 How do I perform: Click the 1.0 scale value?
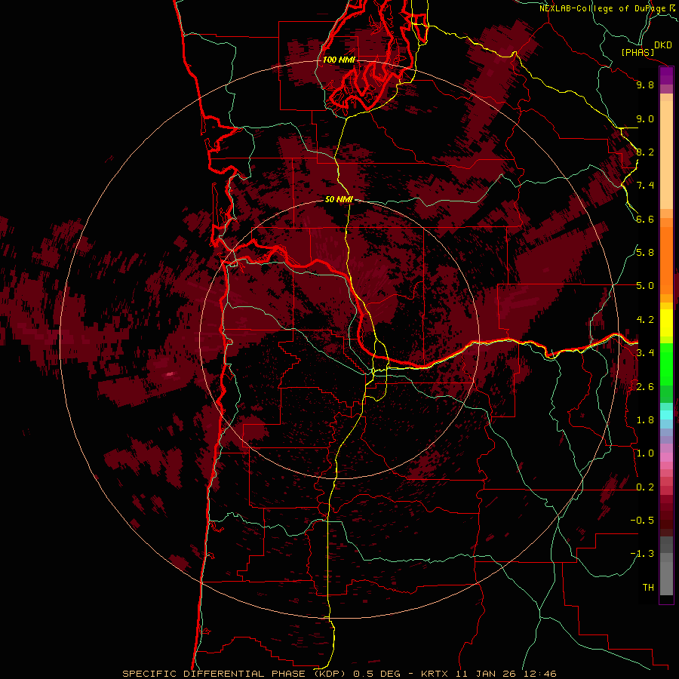[645, 453]
